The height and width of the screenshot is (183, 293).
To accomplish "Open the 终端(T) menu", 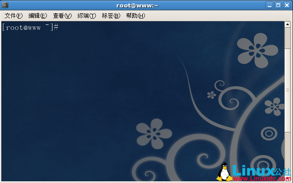I will 87,16.
